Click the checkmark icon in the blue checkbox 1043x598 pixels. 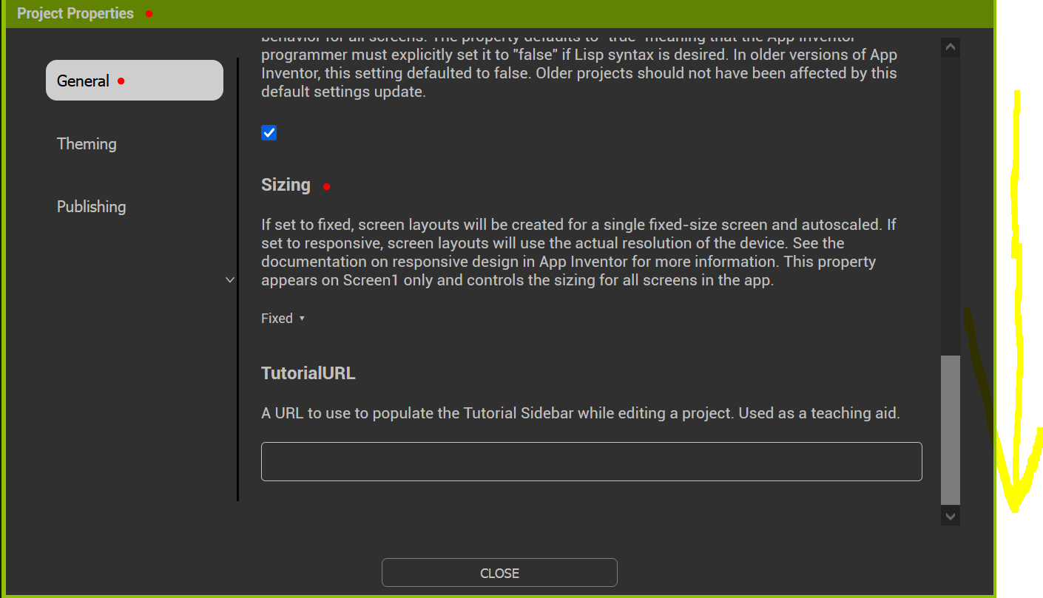pos(269,132)
